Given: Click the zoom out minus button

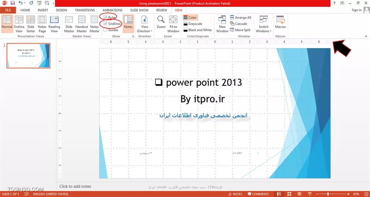Looking at the screenshot, I should (318, 194).
